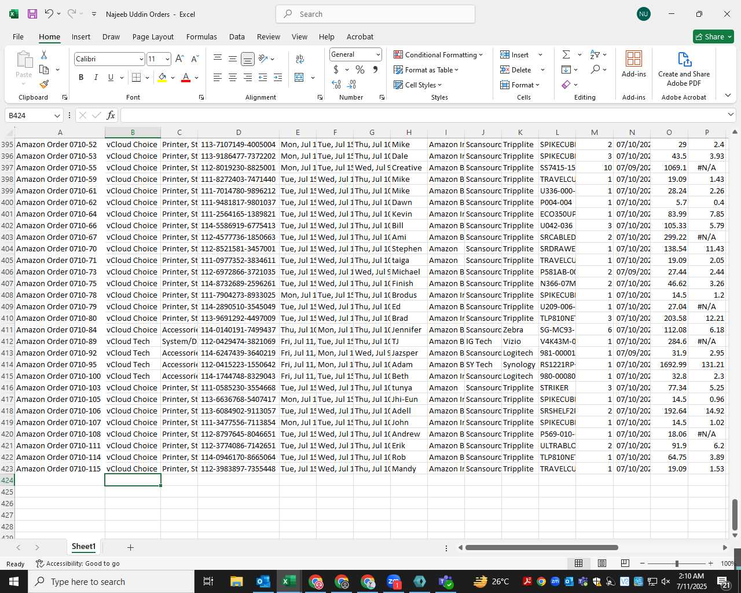741x593 pixels.
Task: Click the Search box in title bar
Action: 376,14
